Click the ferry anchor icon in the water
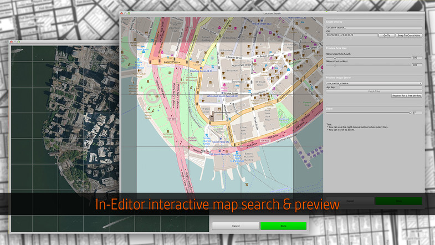This screenshot has height=245, width=435. 247,184
